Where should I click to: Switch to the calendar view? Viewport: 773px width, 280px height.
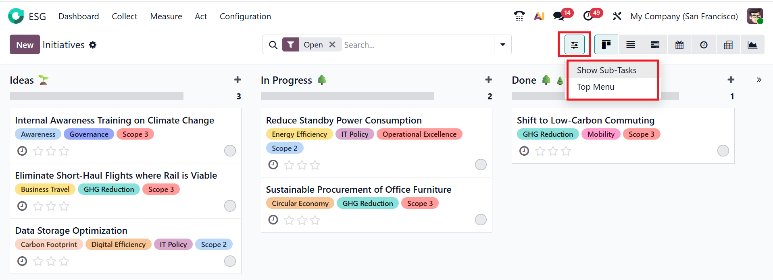click(x=679, y=45)
